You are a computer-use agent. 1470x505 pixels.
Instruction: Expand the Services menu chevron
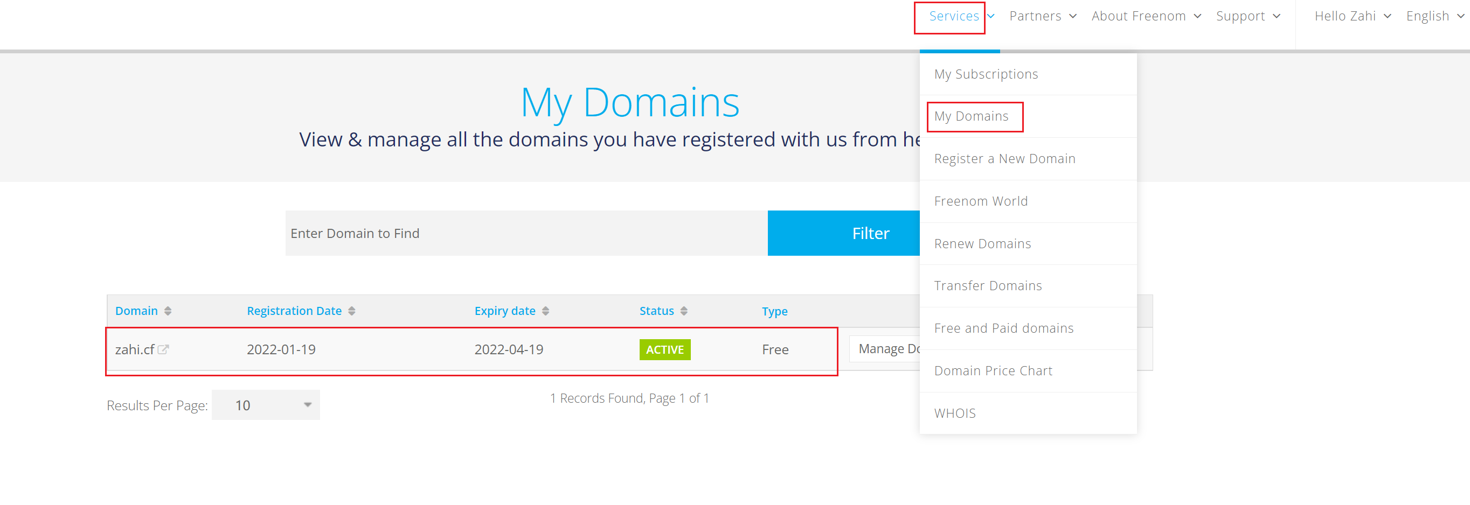point(991,17)
